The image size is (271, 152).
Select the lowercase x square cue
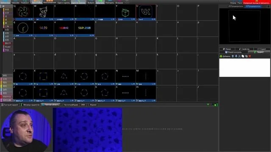pos(43,94)
